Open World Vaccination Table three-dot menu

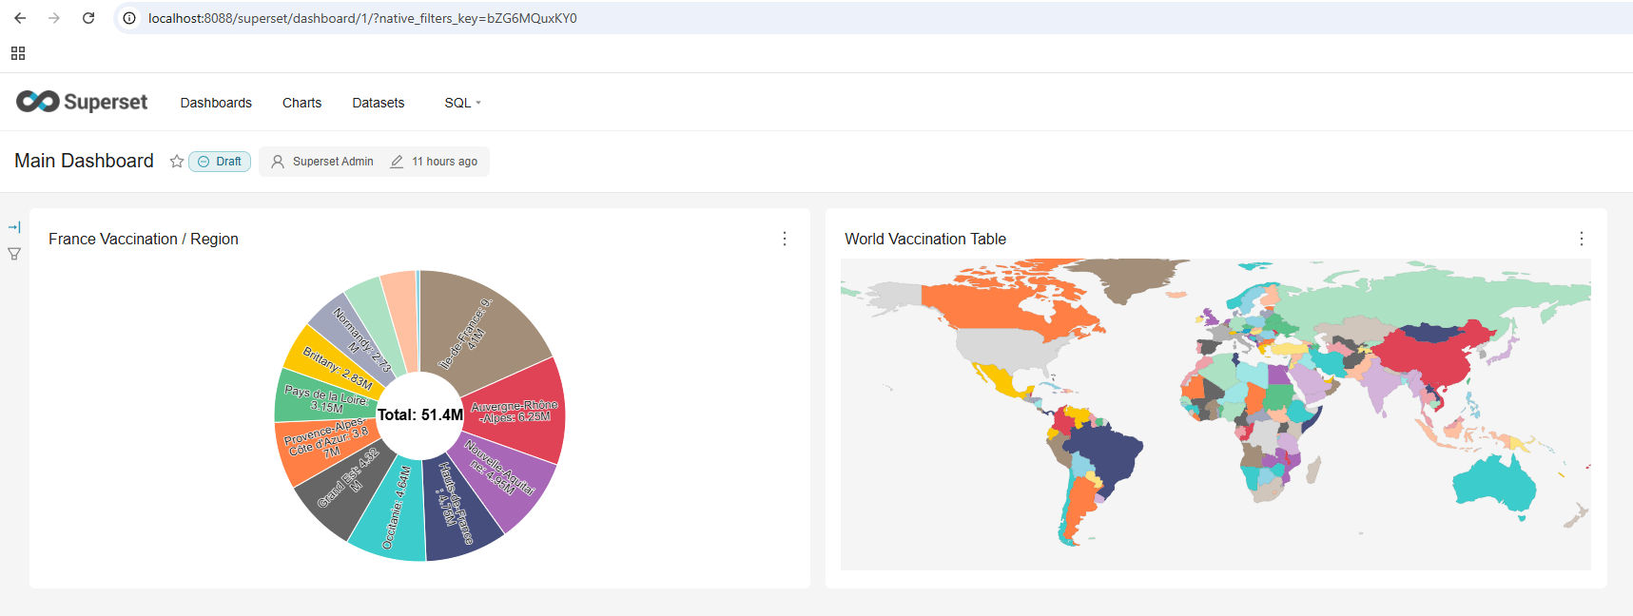(1581, 239)
